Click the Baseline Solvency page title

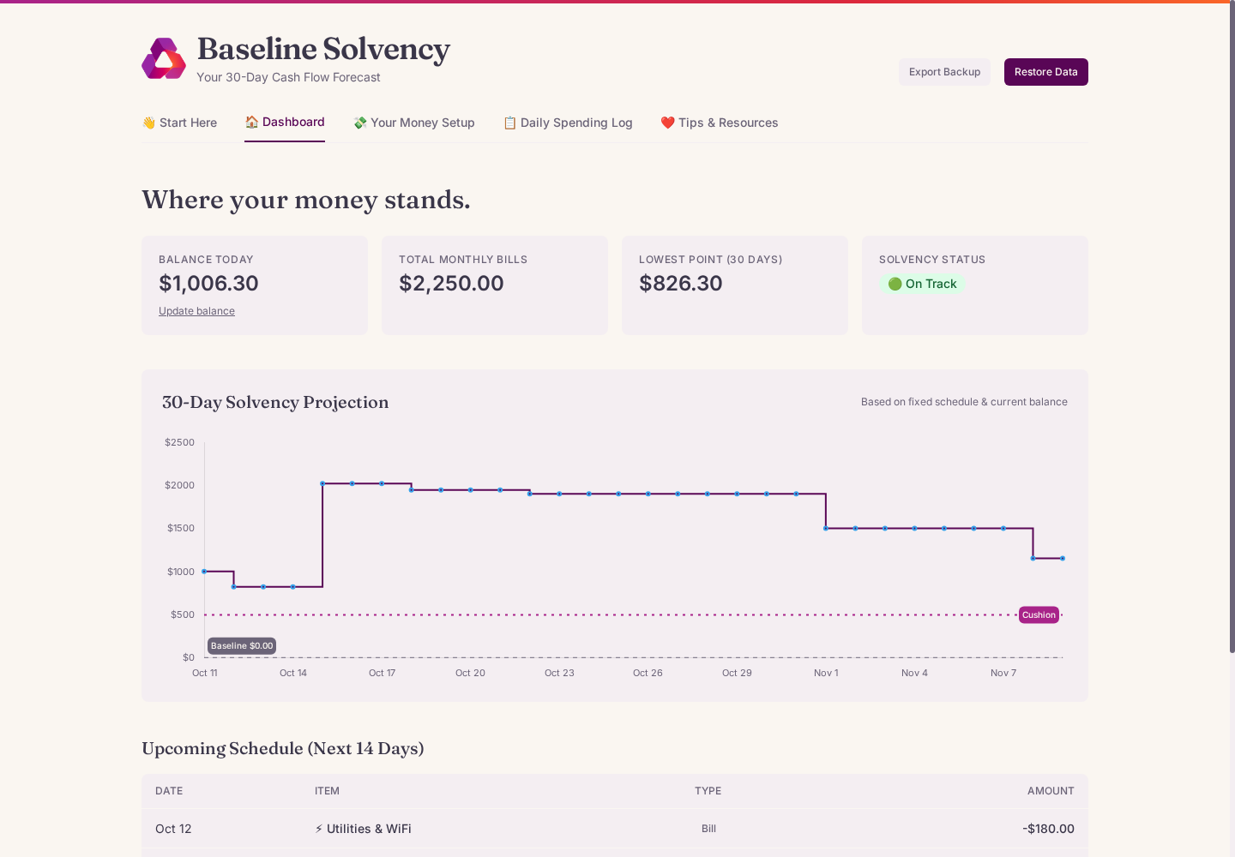(323, 49)
